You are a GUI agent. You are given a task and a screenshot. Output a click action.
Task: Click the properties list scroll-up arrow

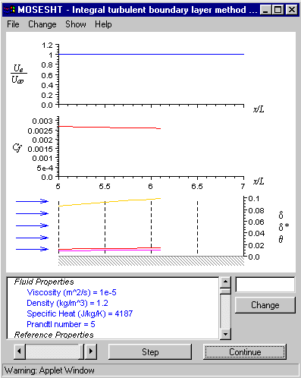tap(225, 282)
